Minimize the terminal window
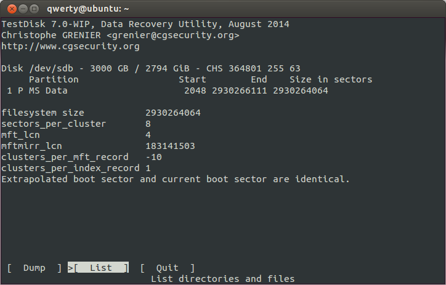Image resolution: width=446 pixels, height=285 pixels. 23,9
